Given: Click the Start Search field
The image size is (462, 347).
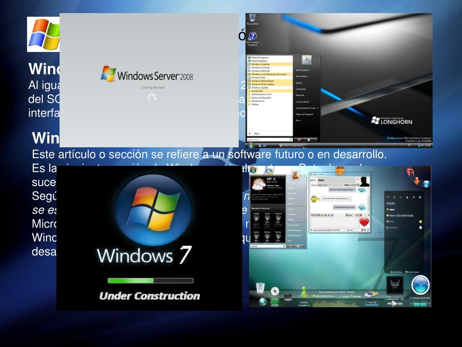Looking at the screenshot, I should (x=270, y=140).
